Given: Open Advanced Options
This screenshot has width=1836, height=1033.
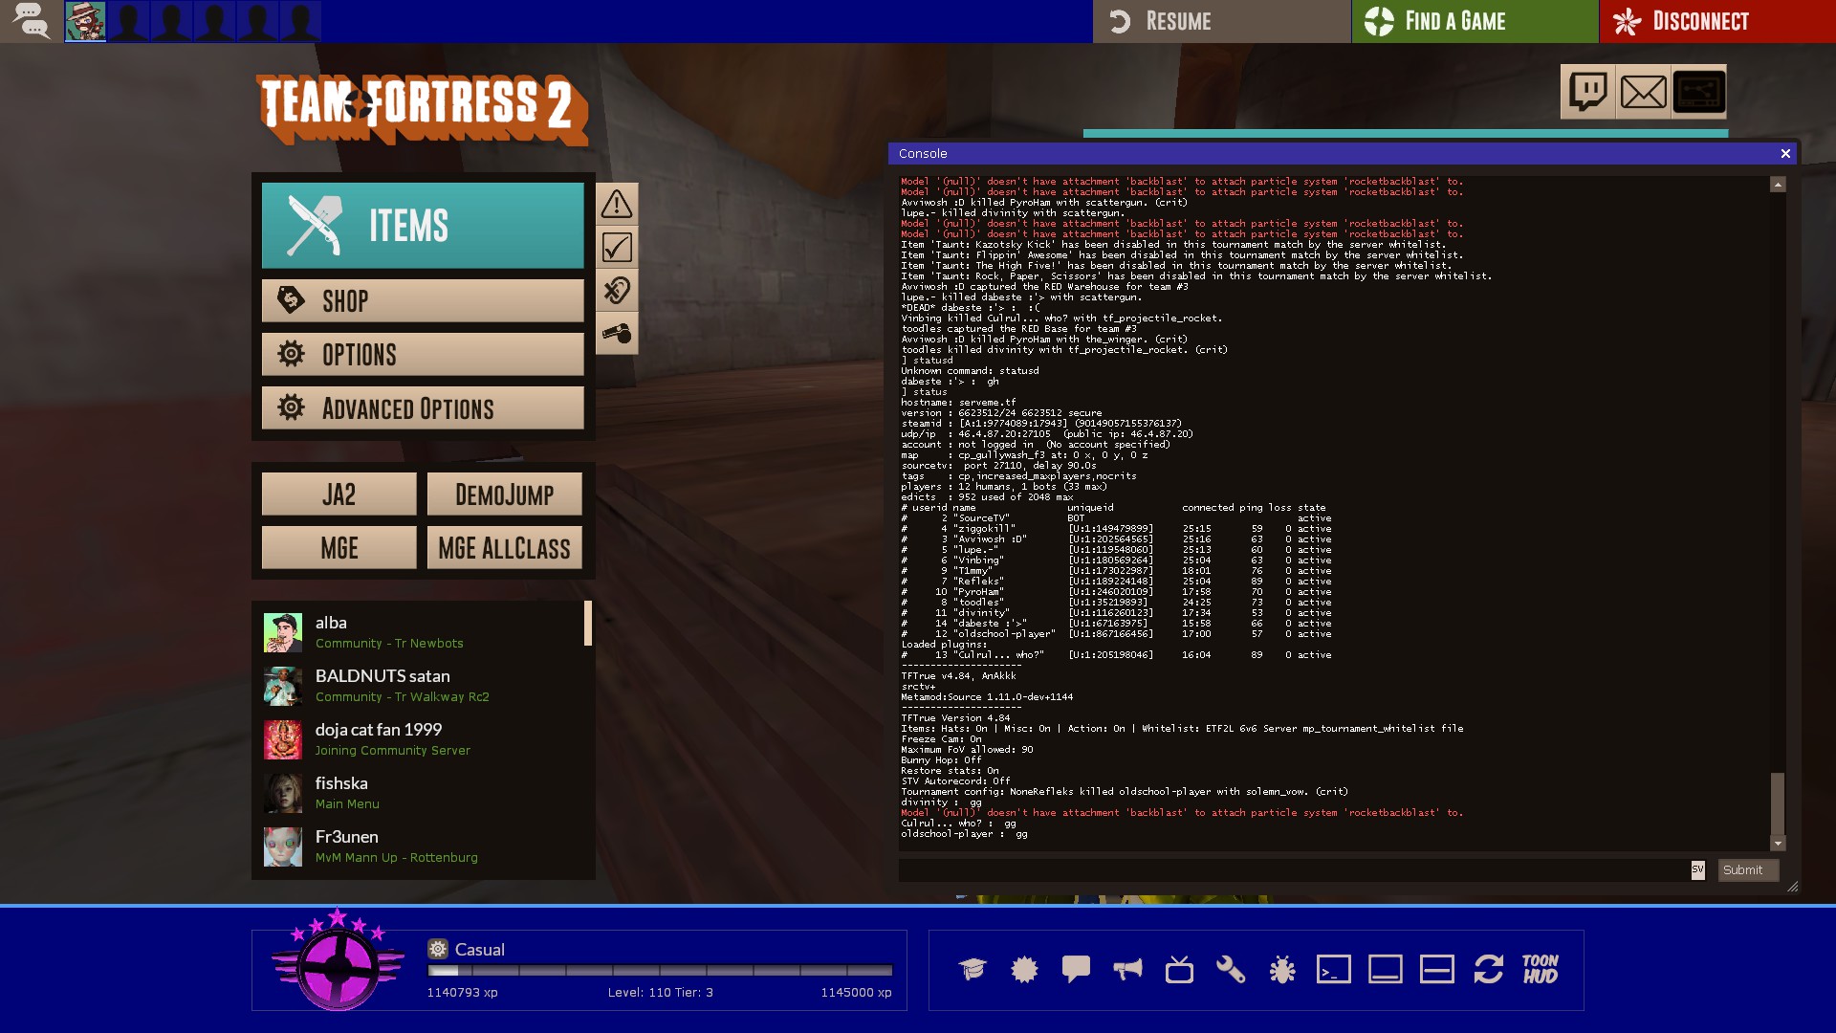Looking at the screenshot, I should coord(423,408).
